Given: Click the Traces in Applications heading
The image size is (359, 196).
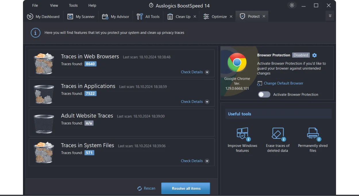Looking at the screenshot, I should [x=88, y=86].
